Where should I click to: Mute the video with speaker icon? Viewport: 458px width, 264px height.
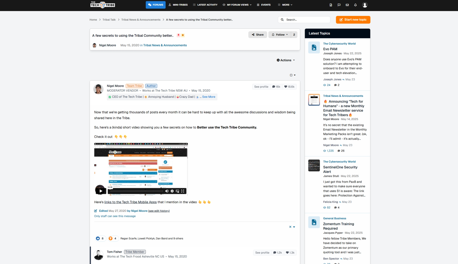point(167,191)
